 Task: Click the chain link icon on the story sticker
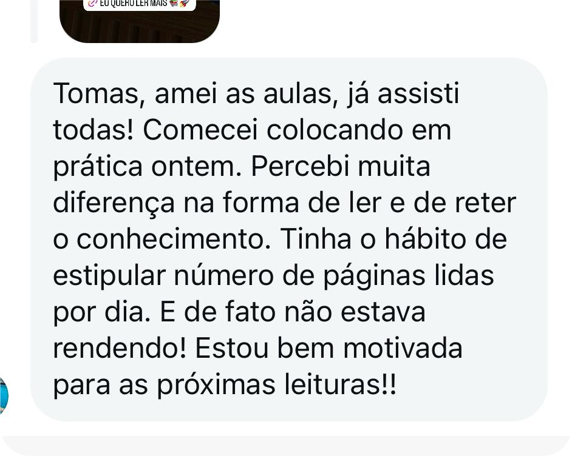click(x=93, y=3)
